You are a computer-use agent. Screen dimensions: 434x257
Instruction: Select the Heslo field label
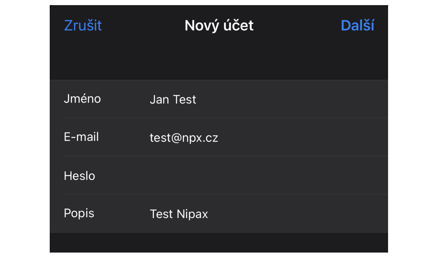point(80,176)
